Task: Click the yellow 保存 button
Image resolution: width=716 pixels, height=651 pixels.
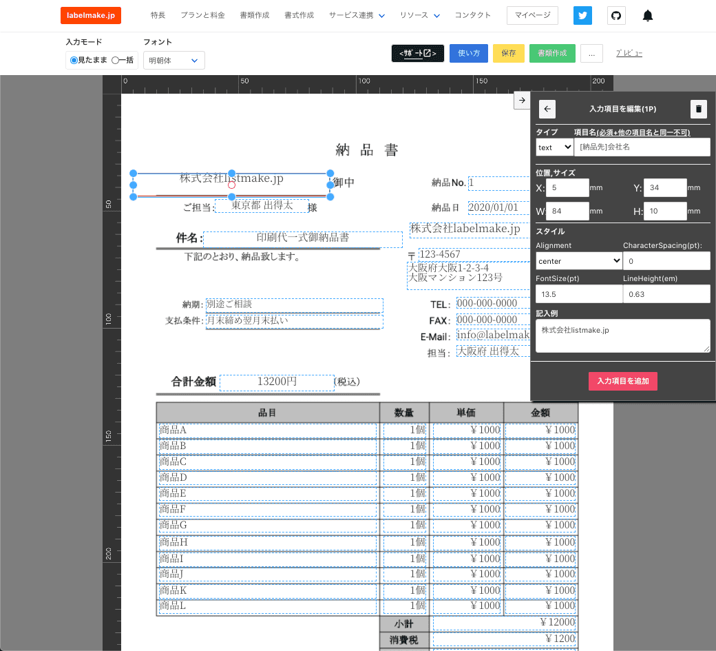Action: coord(508,53)
